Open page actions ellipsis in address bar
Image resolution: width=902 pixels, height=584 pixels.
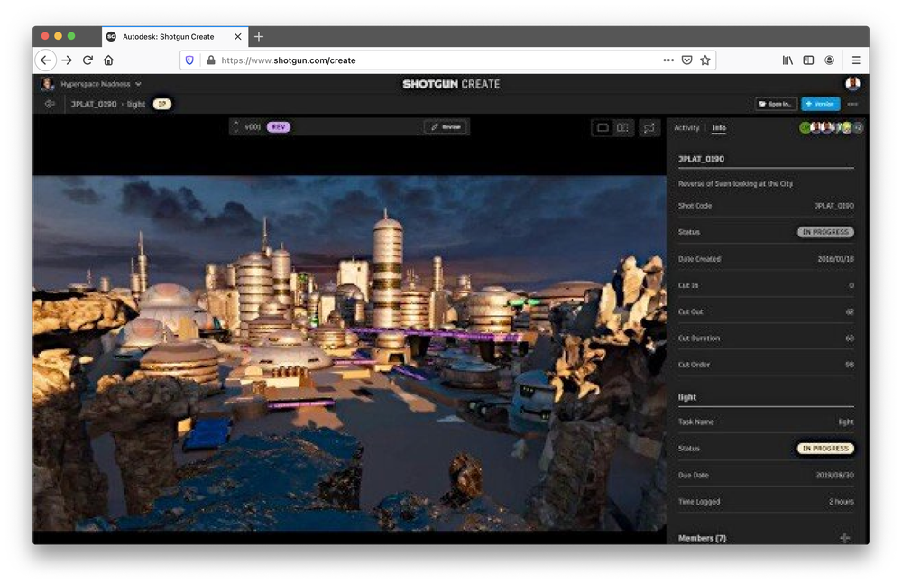667,60
